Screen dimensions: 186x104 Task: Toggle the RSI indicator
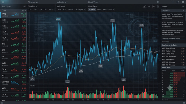click(65, 9)
